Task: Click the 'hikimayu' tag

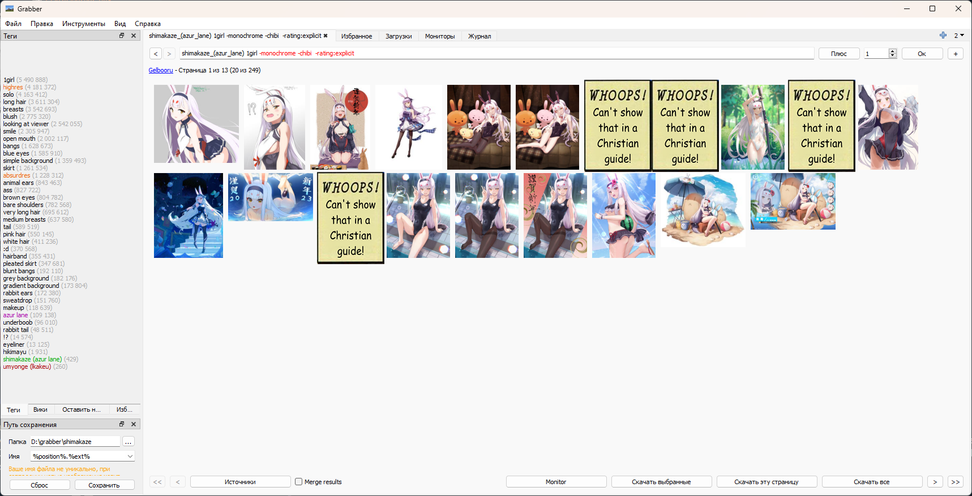Action: tap(15, 352)
